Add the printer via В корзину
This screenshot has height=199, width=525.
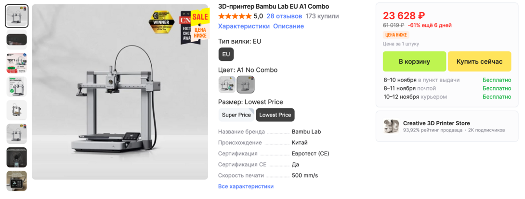pyautogui.click(x=414, y=61)
